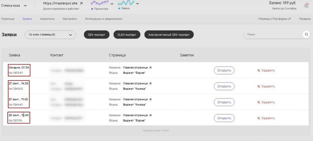Screen dimensions: 313x141
Task: Open the https://masterpol.site link
Action: coord(60,3)
